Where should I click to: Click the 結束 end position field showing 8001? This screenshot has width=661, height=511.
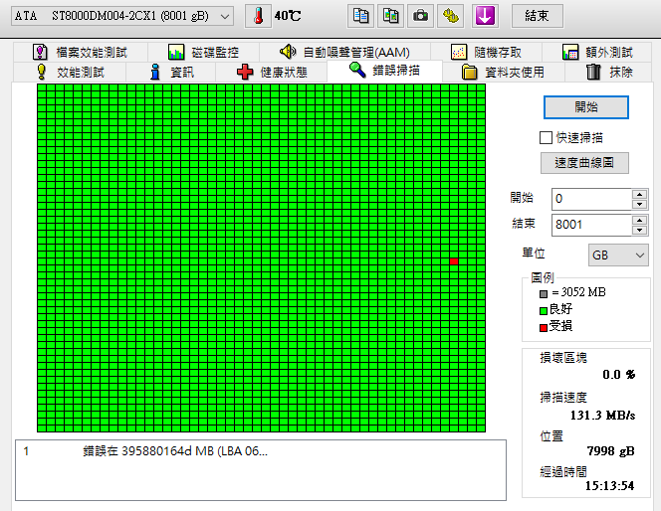tap(591, 225)
